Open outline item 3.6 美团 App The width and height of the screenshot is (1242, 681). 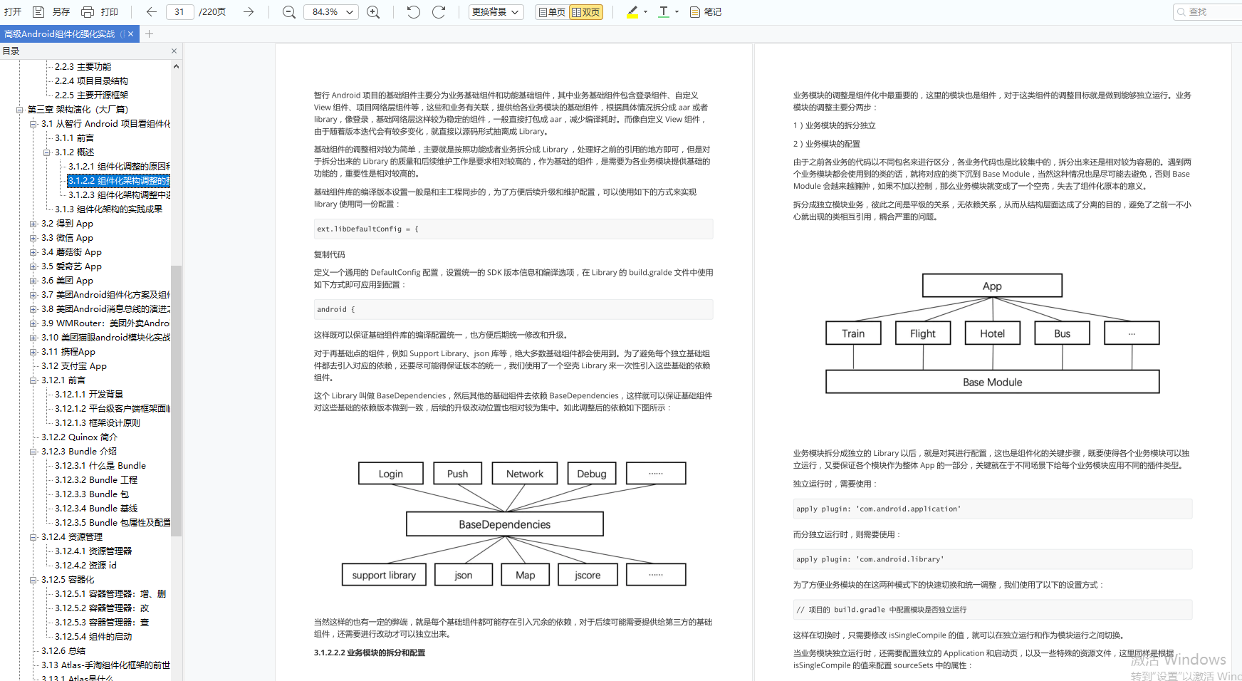click(x=67, y=280)
